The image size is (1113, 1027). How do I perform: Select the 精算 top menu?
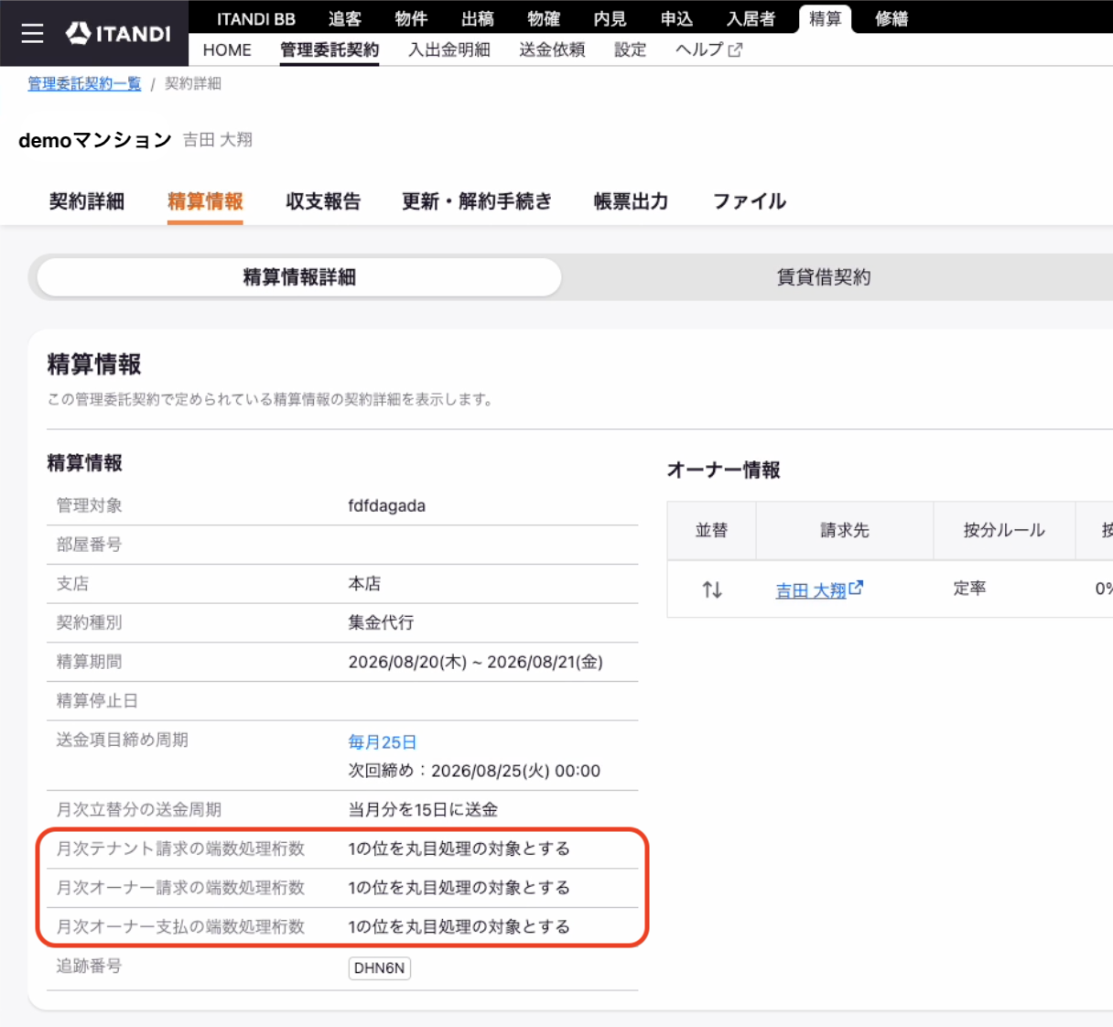pos(825,18)
